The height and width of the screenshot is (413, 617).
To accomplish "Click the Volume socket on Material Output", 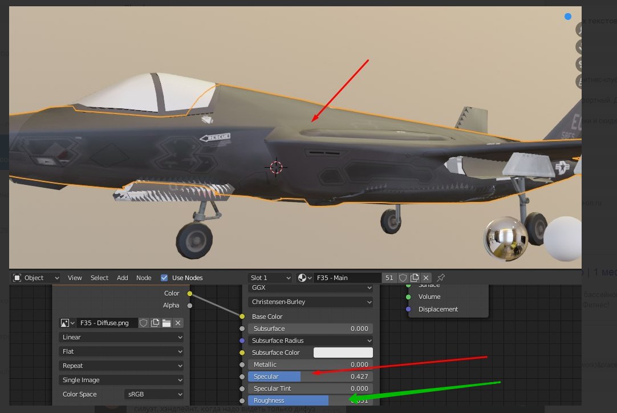I will point(408,297).
